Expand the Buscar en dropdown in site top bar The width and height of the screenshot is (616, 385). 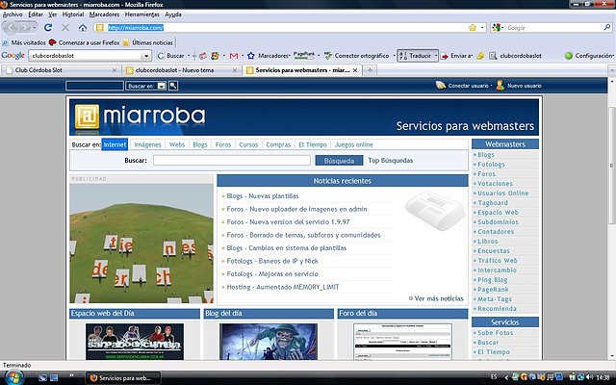[x=162, y=86]
